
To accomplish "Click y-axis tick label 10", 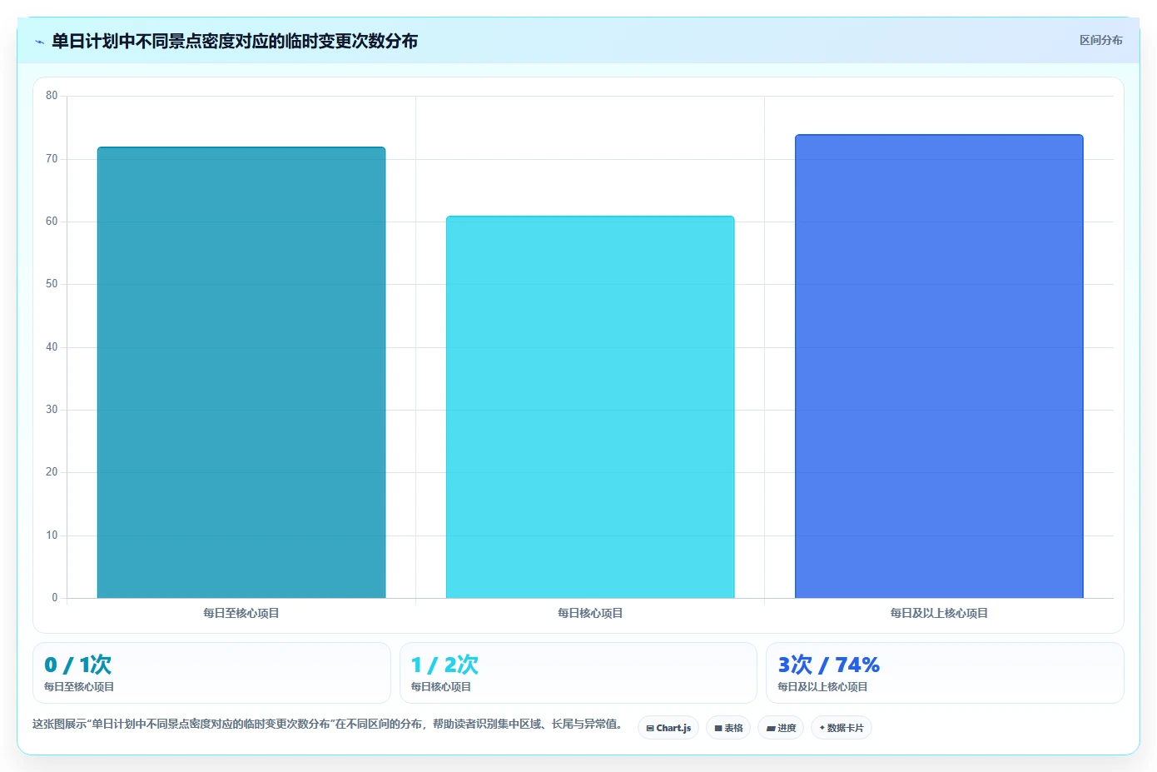I will [52, 535].
